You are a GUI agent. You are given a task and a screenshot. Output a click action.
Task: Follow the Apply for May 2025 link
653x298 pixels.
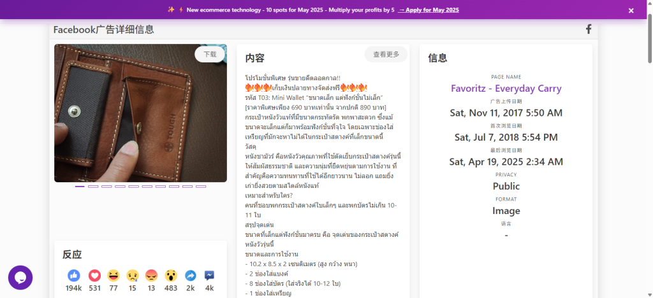pyautogui.click(x=429, y=10)
